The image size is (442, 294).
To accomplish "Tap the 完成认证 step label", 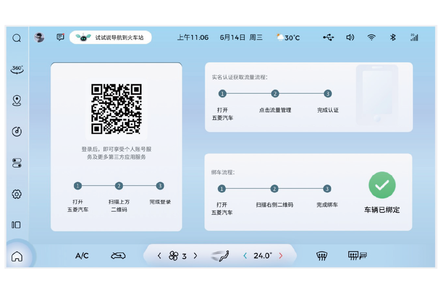I will [328, 110].
